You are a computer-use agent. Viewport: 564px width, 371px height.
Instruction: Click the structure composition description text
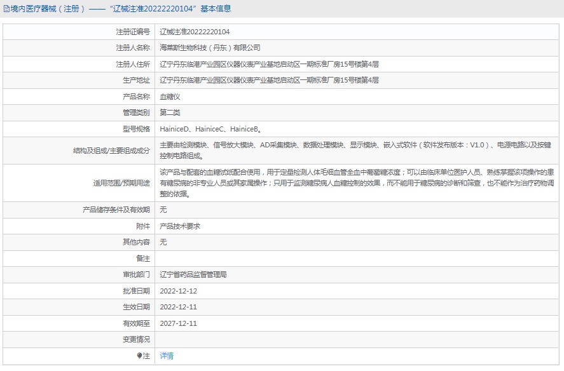tap(355, 151)
